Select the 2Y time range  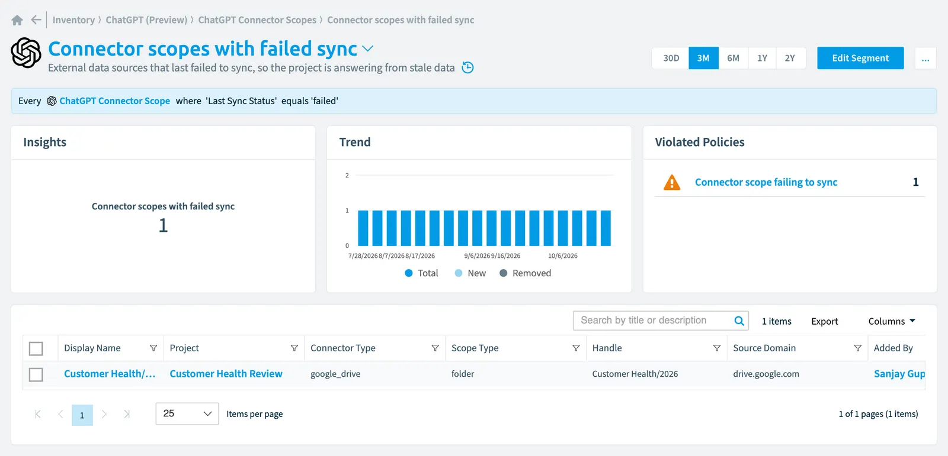[x=790, y=58]
